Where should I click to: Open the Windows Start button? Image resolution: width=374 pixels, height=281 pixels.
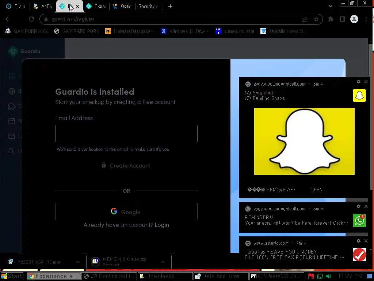[x=12, y=277]
